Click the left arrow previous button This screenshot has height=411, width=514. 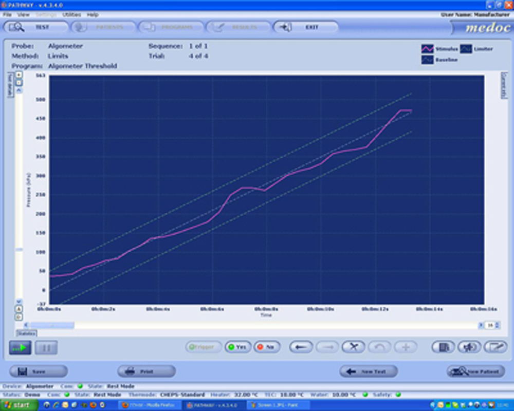pos(301,347)
